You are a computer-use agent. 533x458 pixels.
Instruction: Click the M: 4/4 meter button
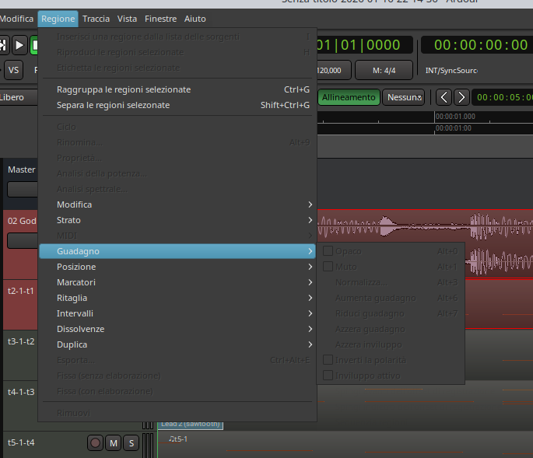pyautogui.click(x=384, y=70)
